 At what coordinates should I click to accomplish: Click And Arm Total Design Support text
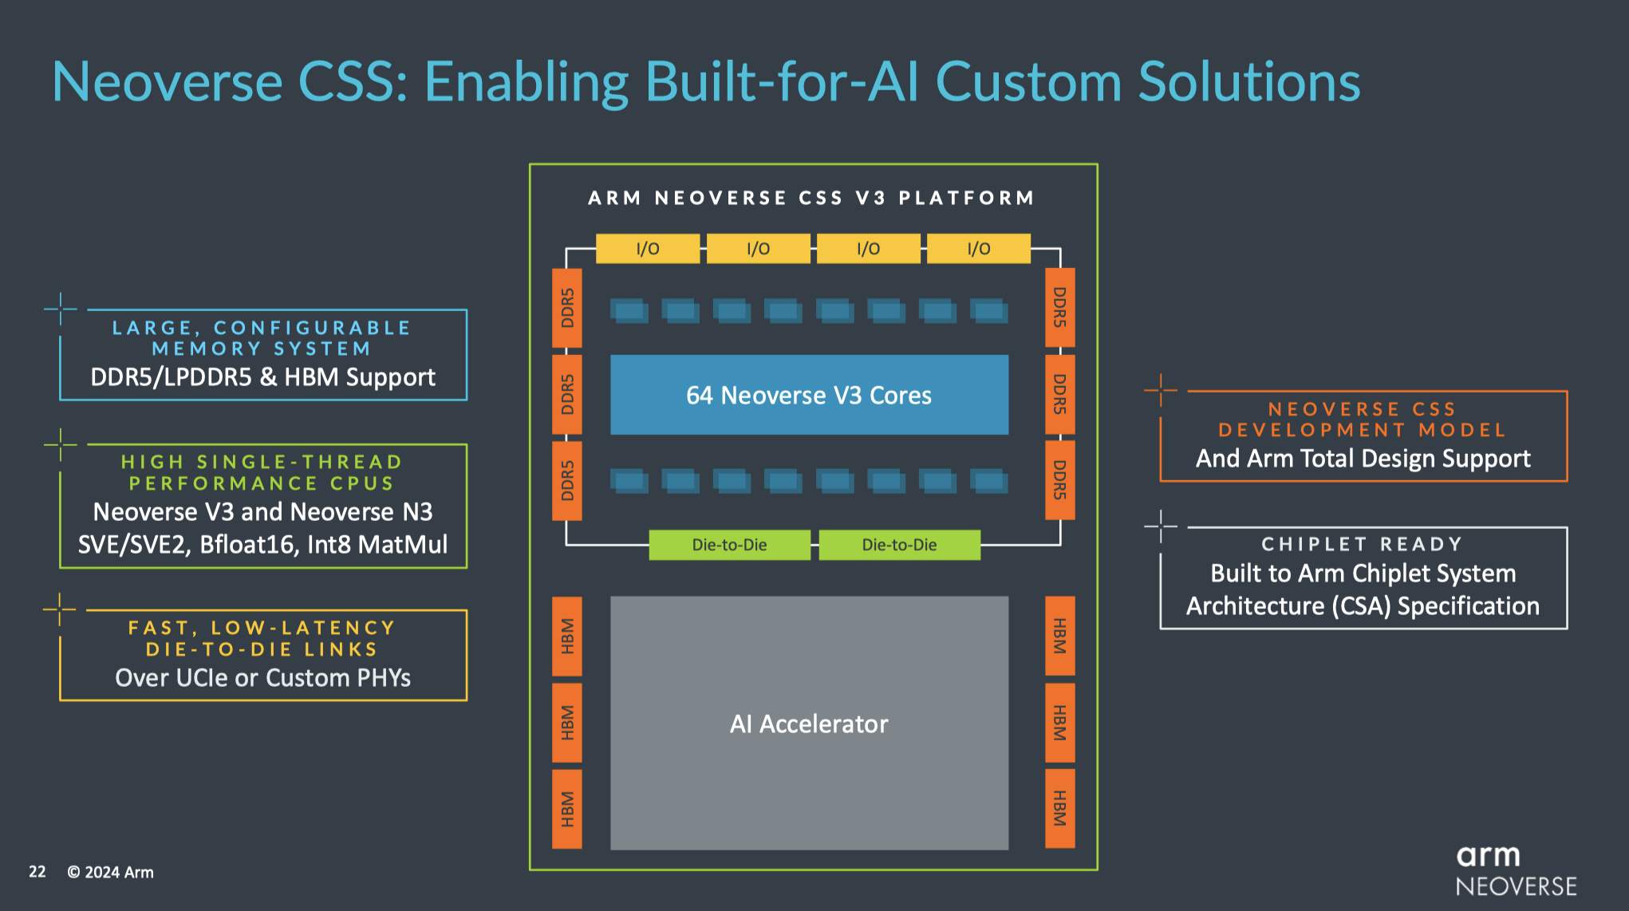click(x=1363, y=459)
